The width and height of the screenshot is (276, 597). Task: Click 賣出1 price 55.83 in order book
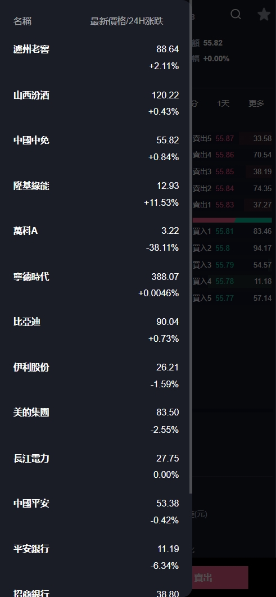click(x=225, y=205)
